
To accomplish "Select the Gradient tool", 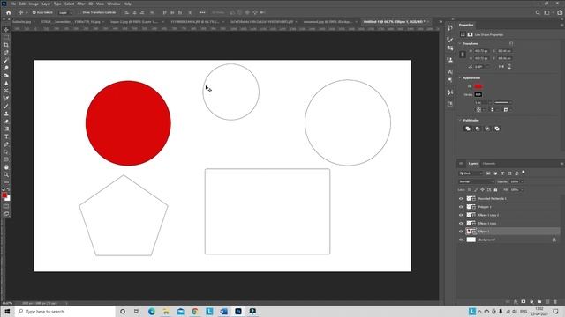I will point(6,129).
